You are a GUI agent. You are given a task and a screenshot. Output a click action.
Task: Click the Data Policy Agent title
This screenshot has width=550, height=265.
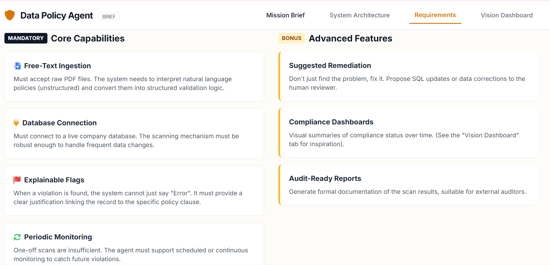point(57,16)
